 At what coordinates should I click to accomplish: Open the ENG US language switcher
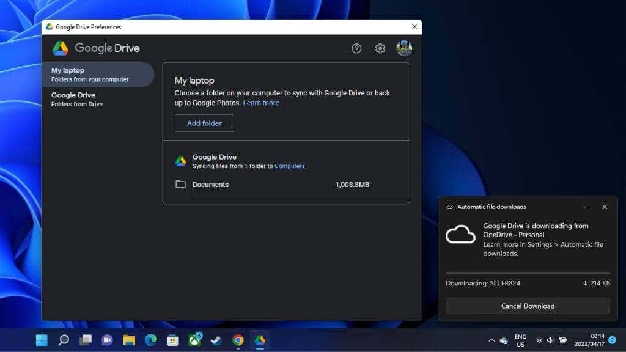pos(520,340)
